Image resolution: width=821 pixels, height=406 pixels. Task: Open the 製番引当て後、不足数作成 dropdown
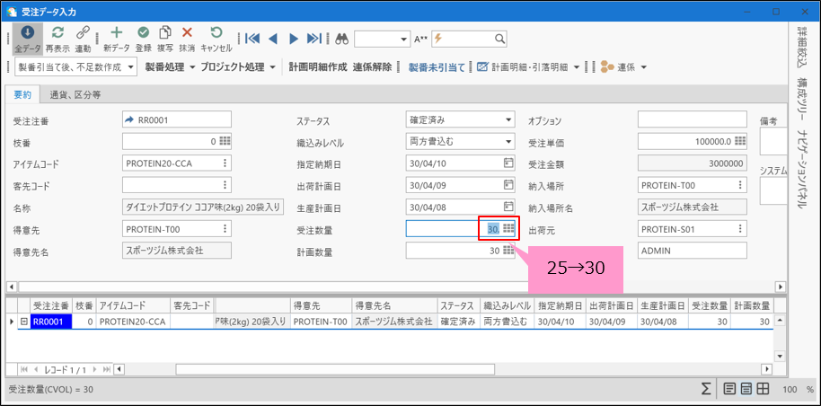coord(131,67)
